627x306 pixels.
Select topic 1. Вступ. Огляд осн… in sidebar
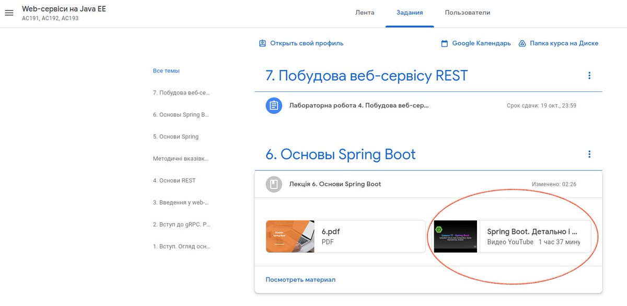click(181, 246)
